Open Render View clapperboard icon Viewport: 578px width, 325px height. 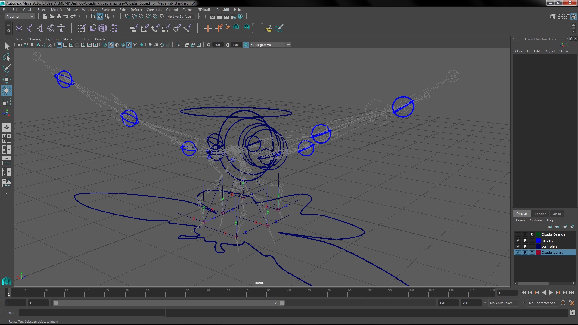pos(213,16)
